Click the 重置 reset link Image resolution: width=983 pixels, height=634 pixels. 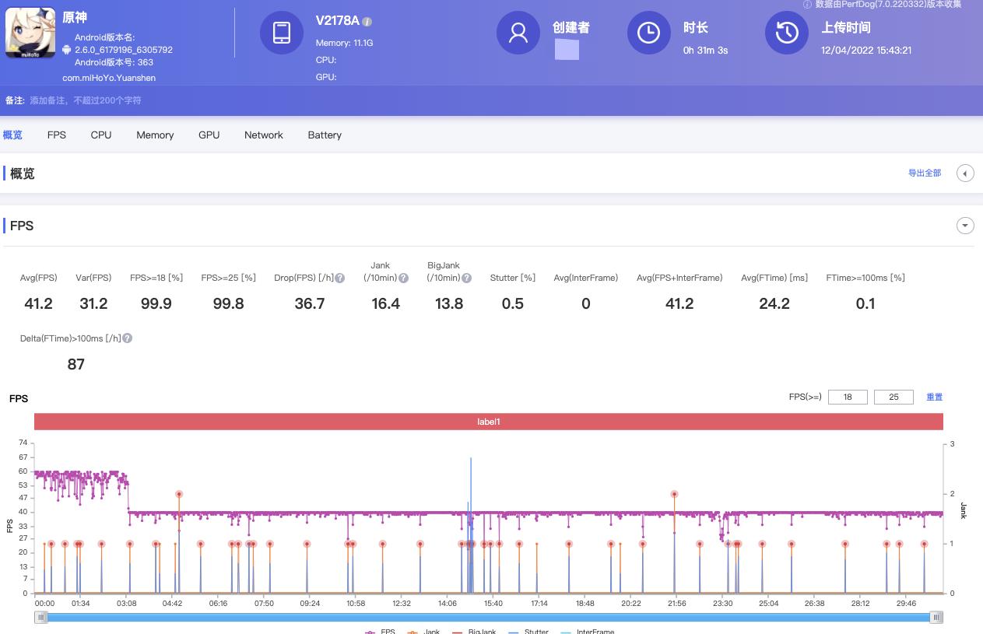point(934,397)
